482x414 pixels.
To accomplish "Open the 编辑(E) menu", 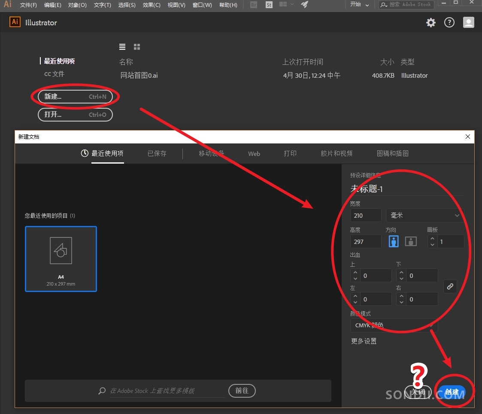I will click(x=52, y=5).
